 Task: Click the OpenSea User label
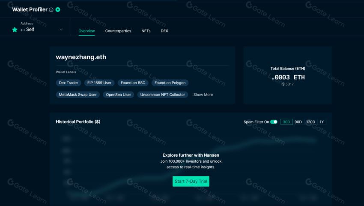(118, 95)
